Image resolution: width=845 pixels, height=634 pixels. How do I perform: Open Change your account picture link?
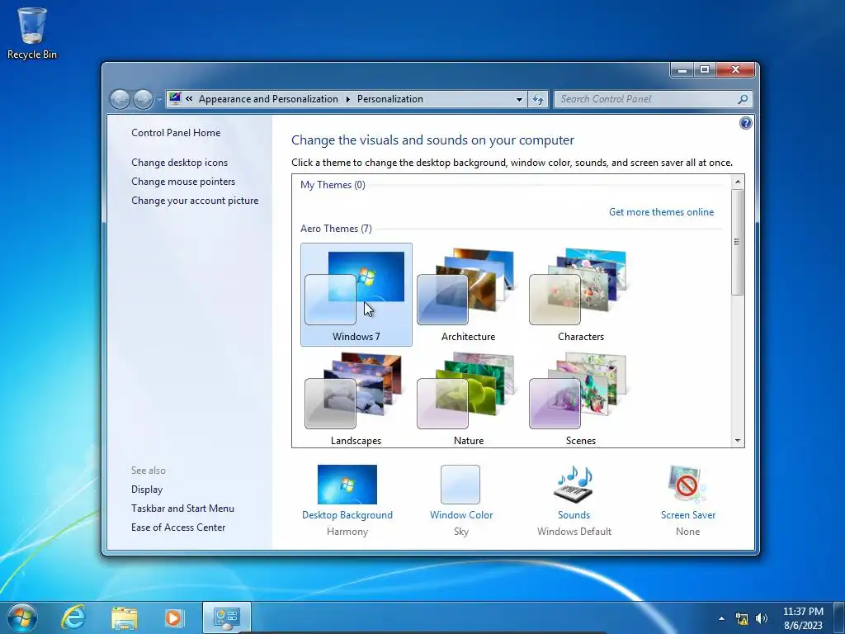coord(195,200)
